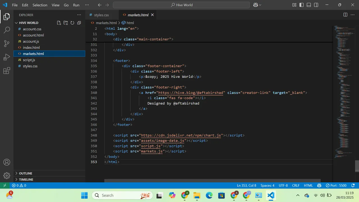Click the Windows taskbar Search box
This screenshot has height=202, width=359.
[122, 195]
